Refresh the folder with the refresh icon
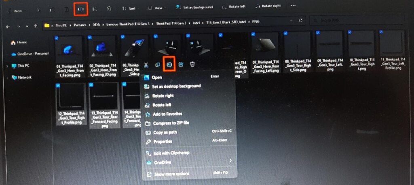Image resolution: width=414 pixels, height=185 pixels. click(x=300, y=21)
